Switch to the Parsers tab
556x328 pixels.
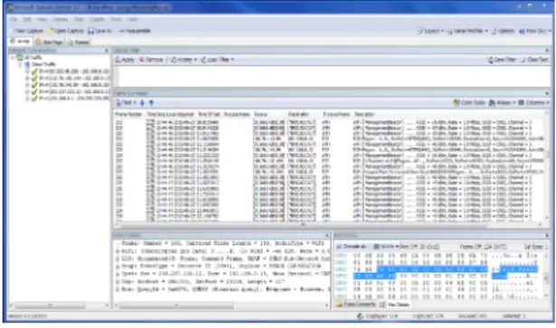[79, 42]
